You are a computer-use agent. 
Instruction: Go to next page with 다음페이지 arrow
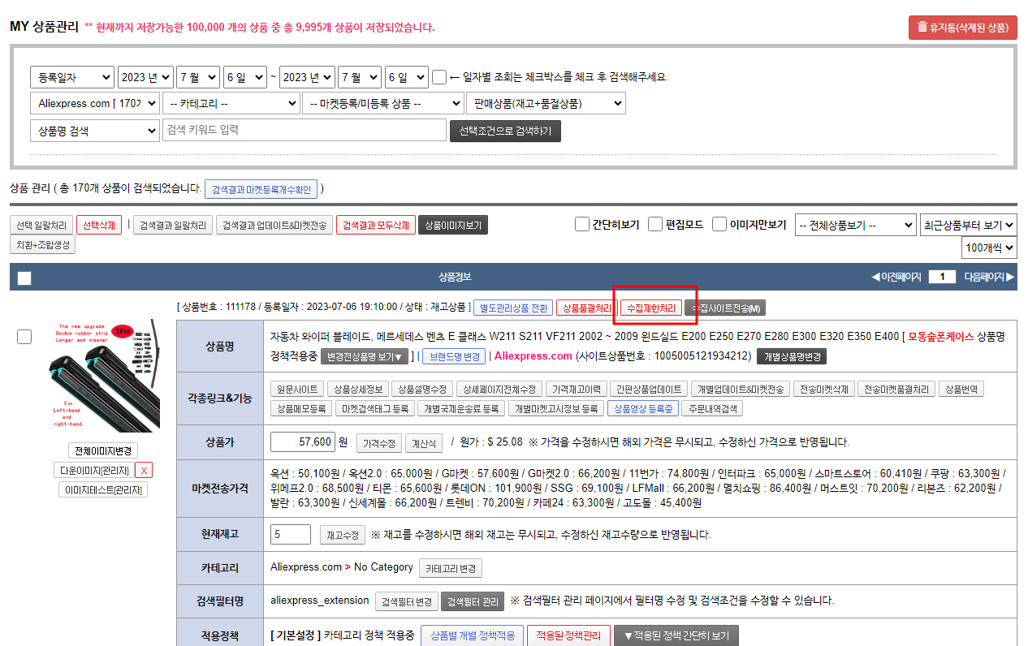(989, 277)
